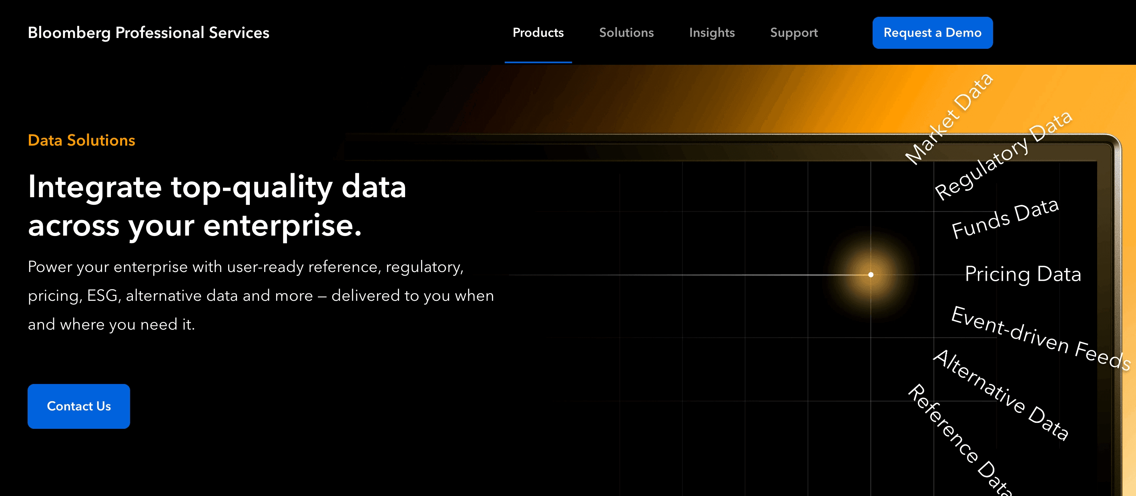Click the Request a Demo button
Image resolution: width=1136 pixels, height=496 pixels.
[932, 32]
